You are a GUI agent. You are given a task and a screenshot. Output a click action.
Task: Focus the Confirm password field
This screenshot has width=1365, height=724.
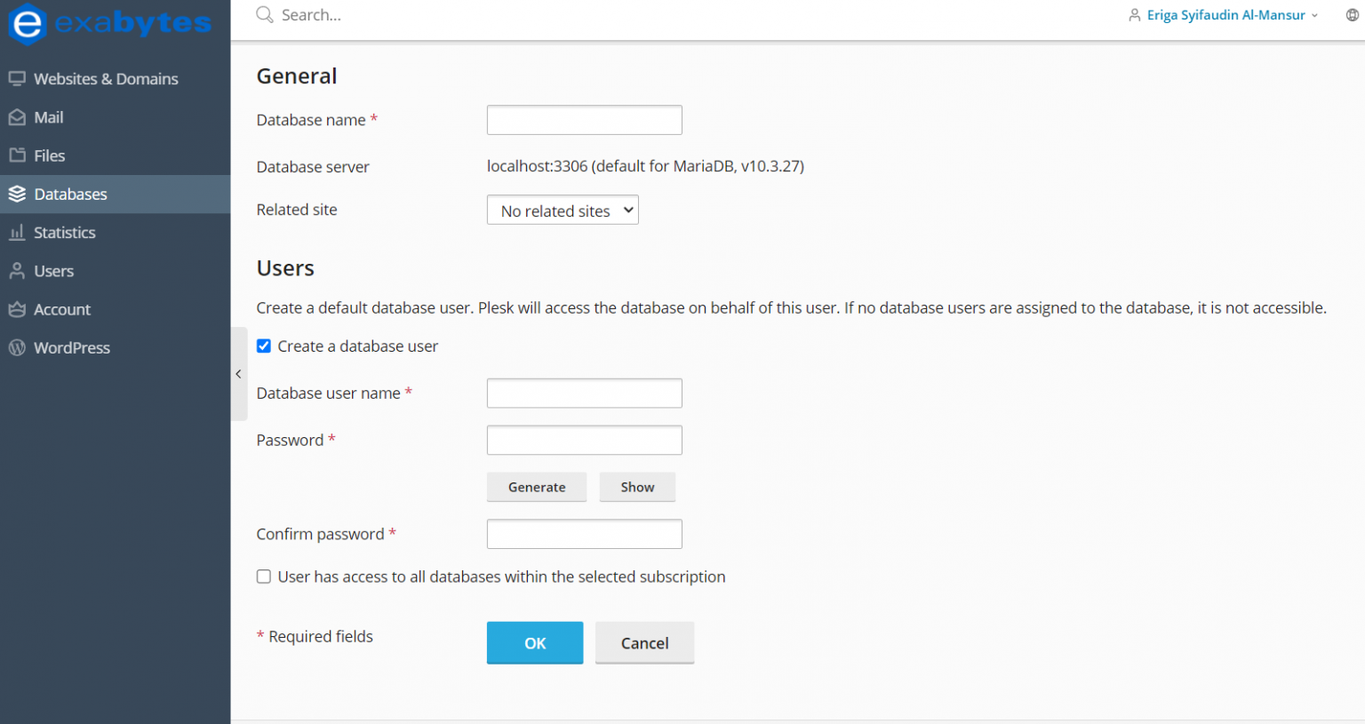point(584,534)
